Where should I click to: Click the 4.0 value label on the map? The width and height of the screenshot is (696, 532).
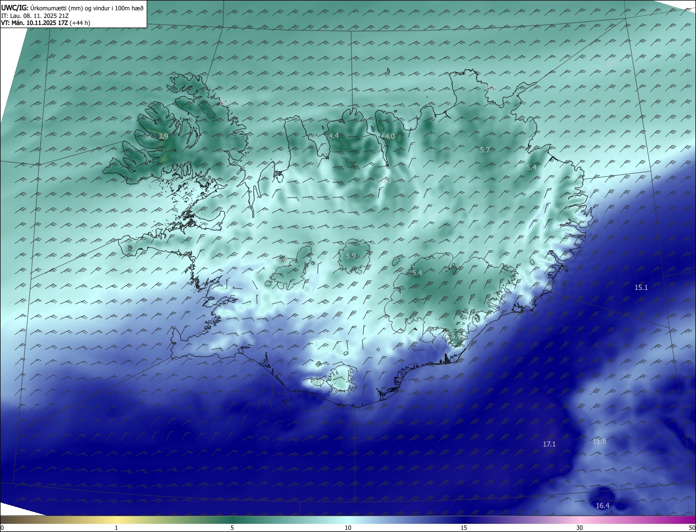click(389, 136)
